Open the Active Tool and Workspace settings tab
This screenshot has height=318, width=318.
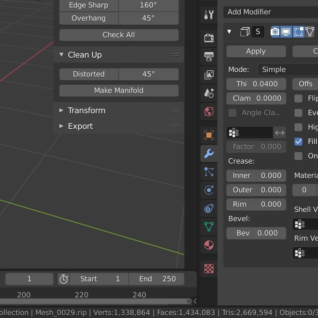(209, 15)
